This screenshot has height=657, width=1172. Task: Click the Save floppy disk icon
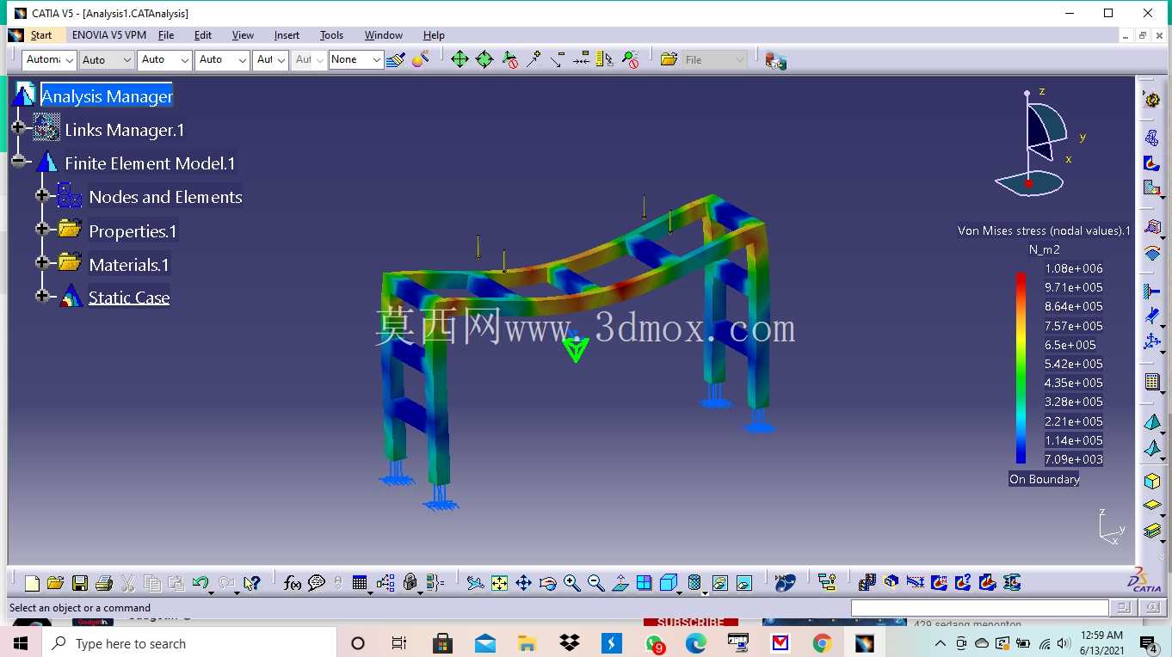coord(80,583)
